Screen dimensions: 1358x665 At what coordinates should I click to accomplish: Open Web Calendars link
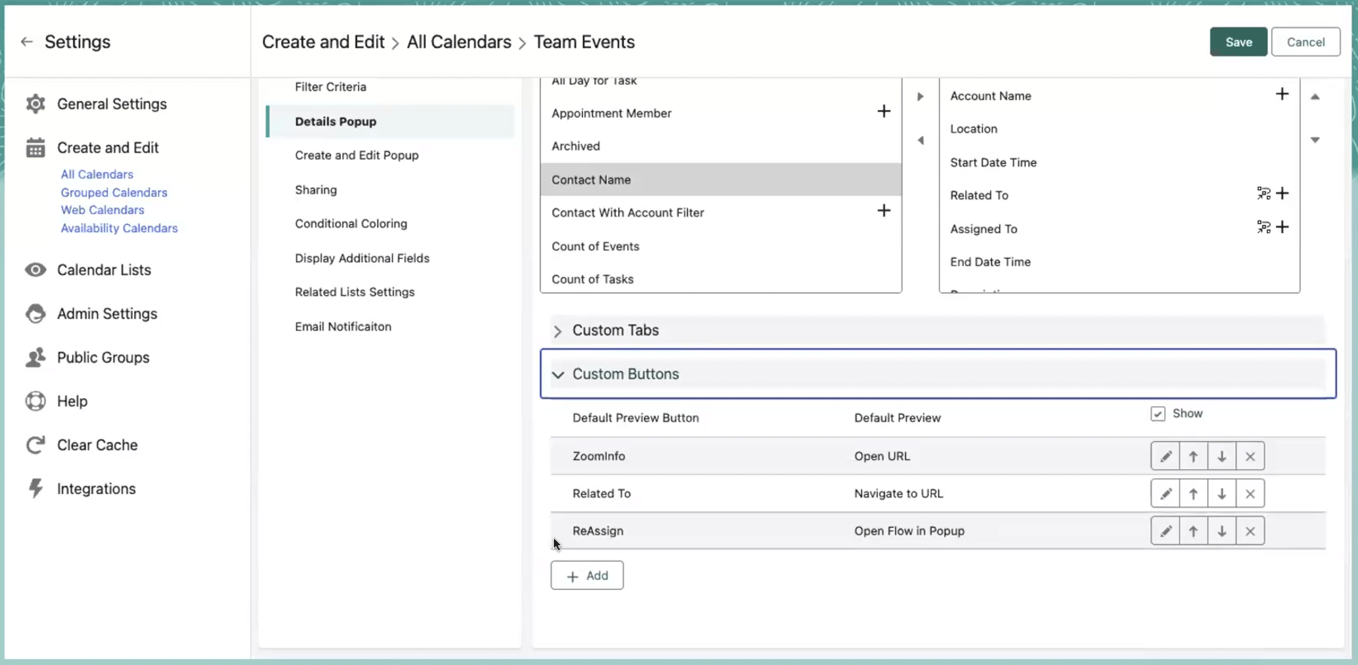pyautogui.click(x=102, y=210)
